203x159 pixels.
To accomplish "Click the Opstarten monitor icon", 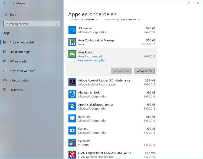I will coord(5,90).
